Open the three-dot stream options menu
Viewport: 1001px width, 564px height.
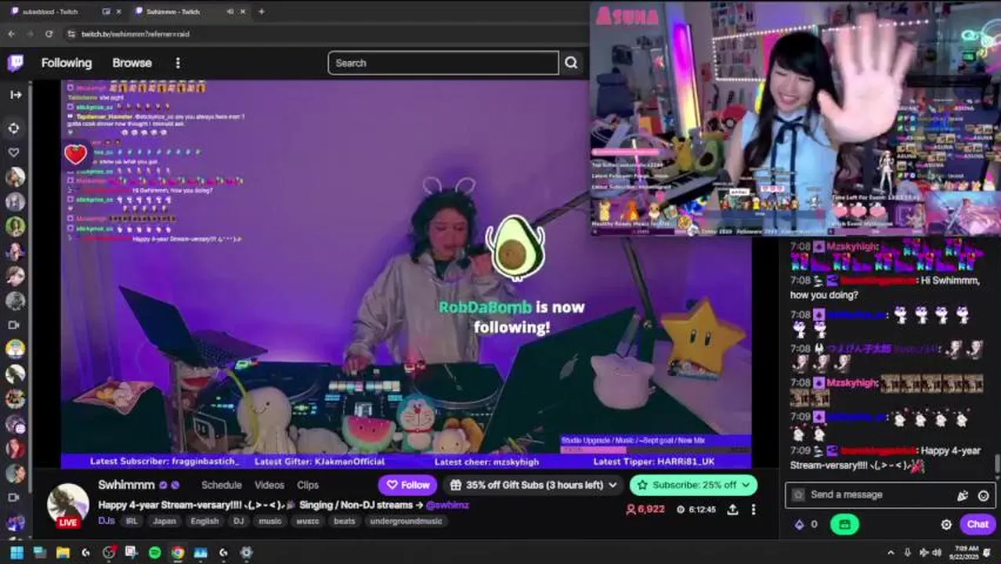click(753, 509)
